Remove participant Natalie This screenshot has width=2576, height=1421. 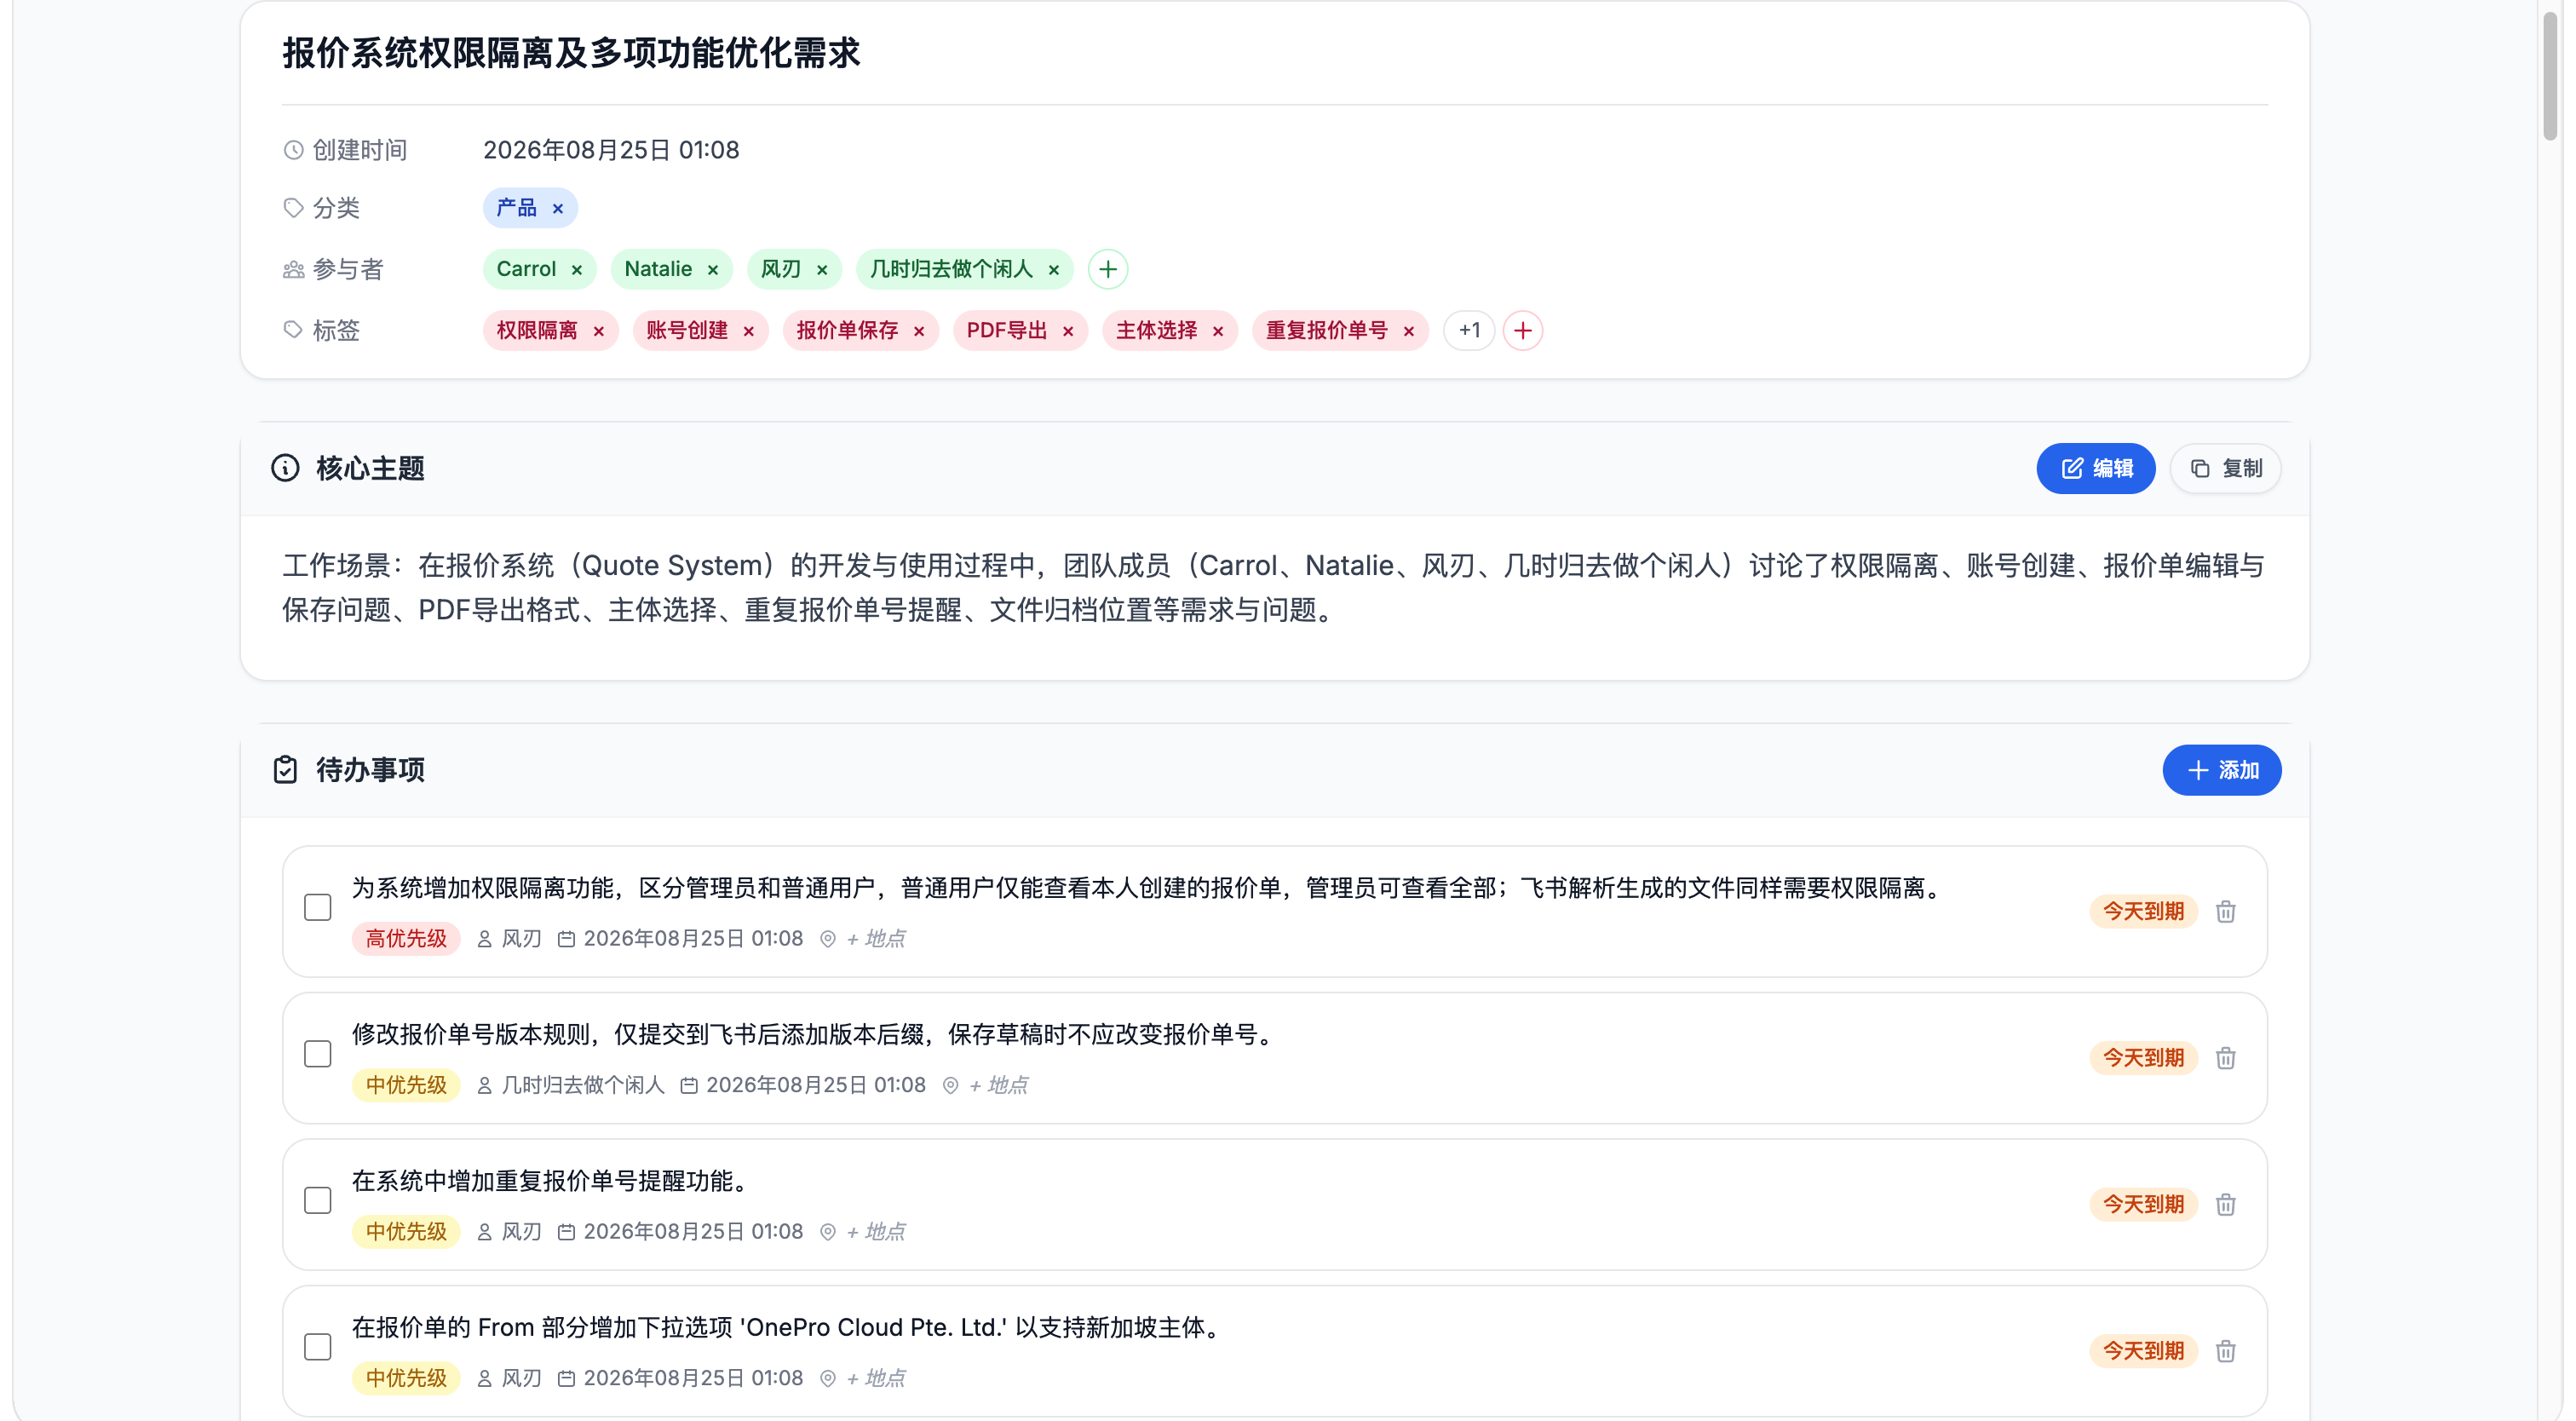(713, 270)
